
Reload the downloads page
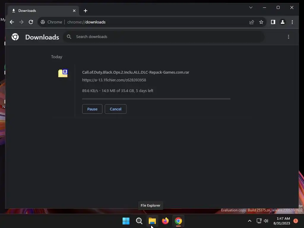pos(31,22)
